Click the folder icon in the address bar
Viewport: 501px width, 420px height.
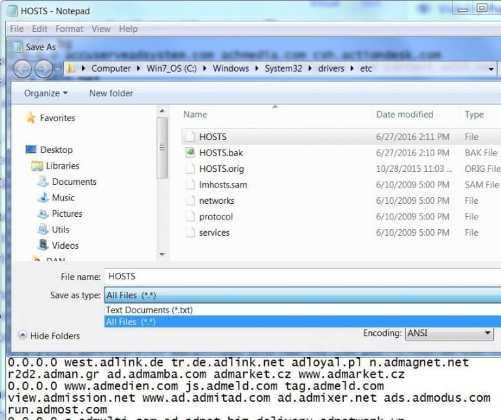click(70, 68)
